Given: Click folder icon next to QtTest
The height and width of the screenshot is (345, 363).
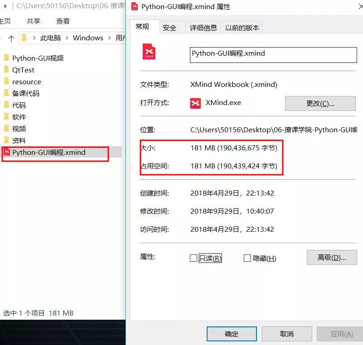Looking at the screenshot, I should 6,70.
